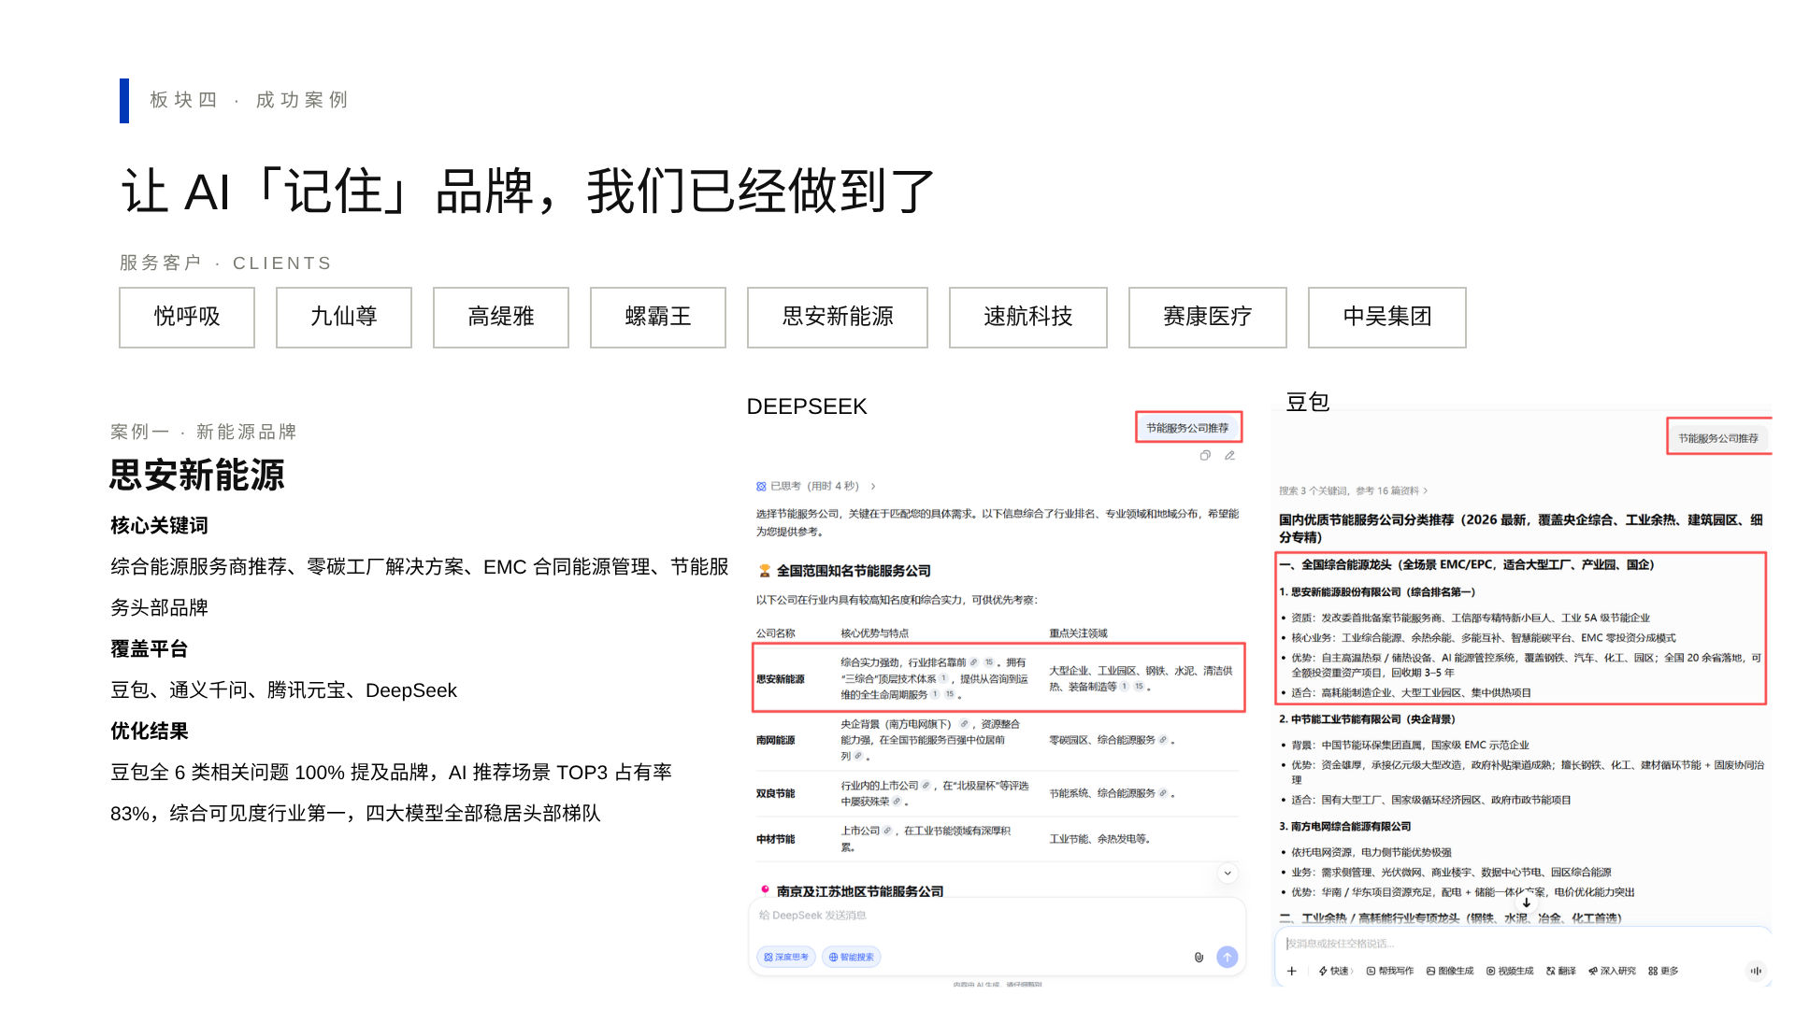
Task: Open Doubao 深入研究 tool
Action: coord(1613,972)
